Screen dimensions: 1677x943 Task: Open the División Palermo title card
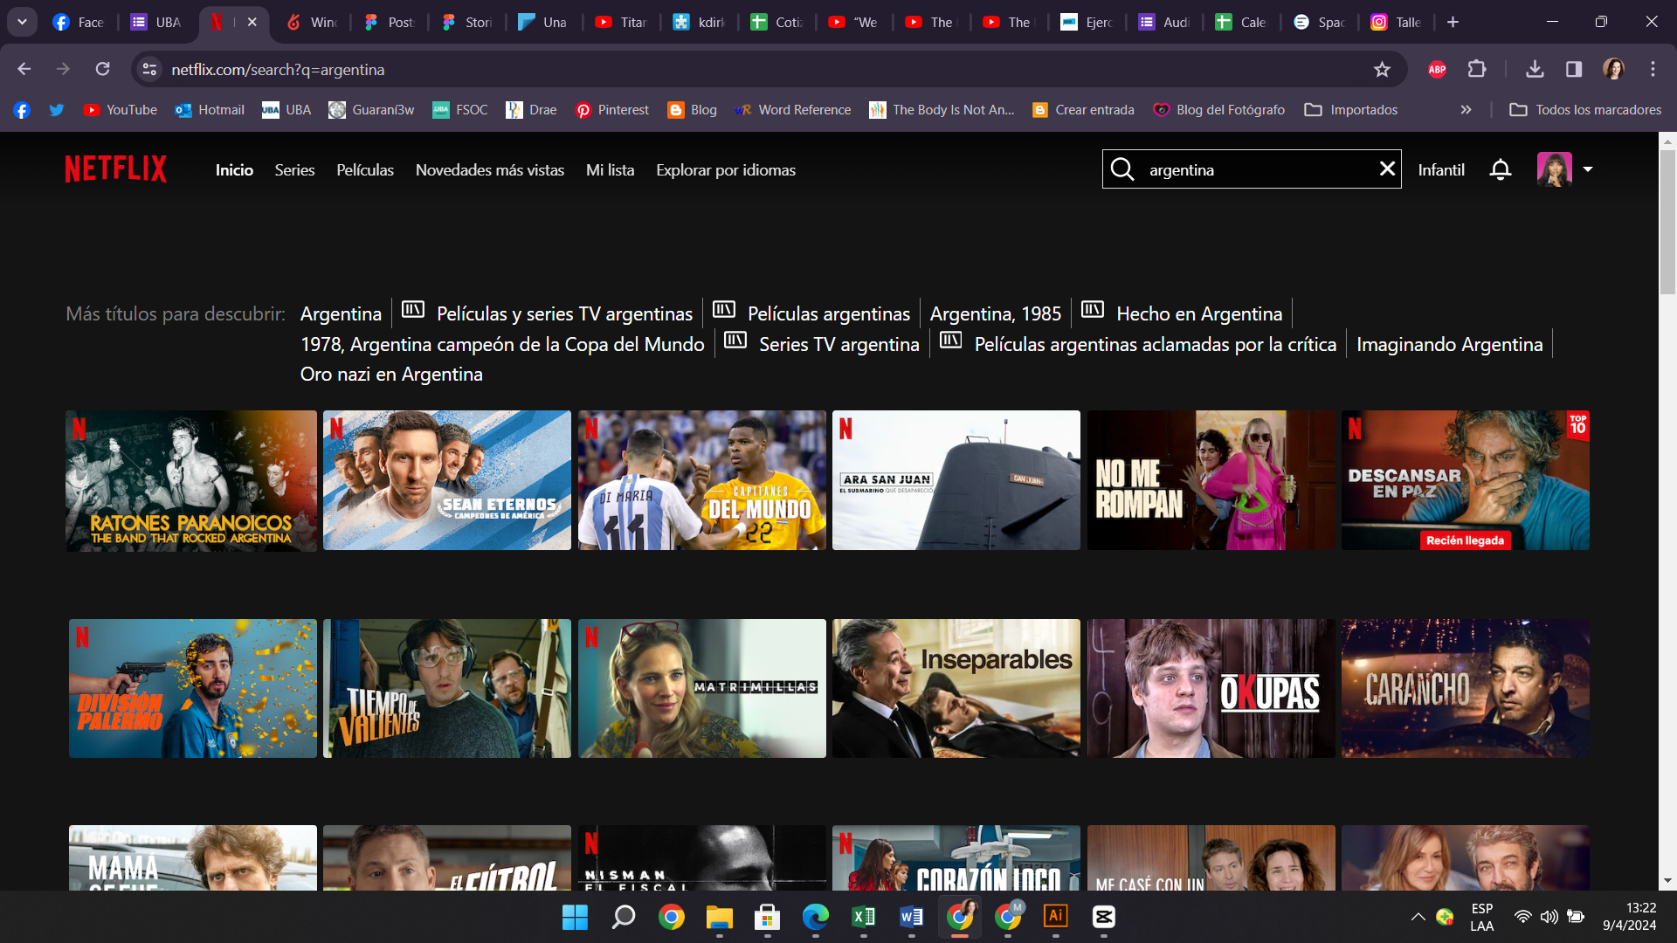[x=193, y=689]
